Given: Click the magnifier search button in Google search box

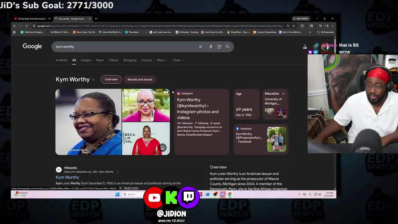Looking at the screenshot, I should tap(228, 47).
